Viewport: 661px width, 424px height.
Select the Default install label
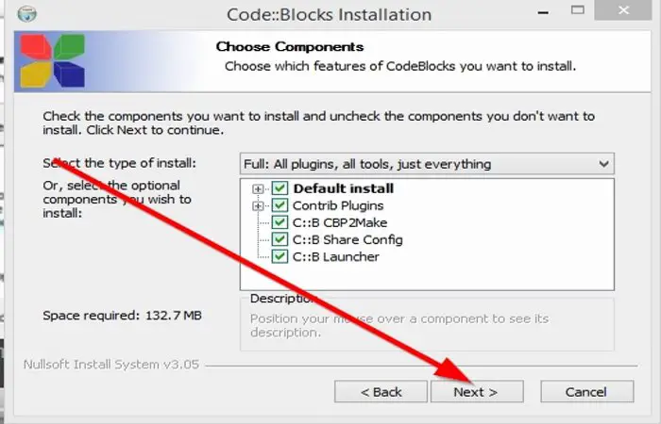(344, 188)
